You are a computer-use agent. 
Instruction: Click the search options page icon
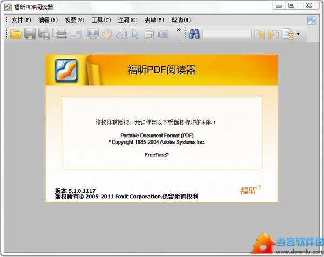[289, 34]
